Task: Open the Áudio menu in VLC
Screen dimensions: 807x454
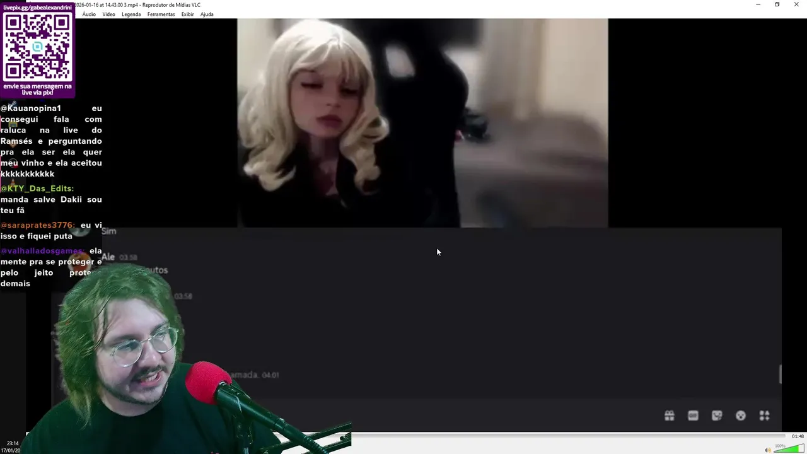Action: 89,14
